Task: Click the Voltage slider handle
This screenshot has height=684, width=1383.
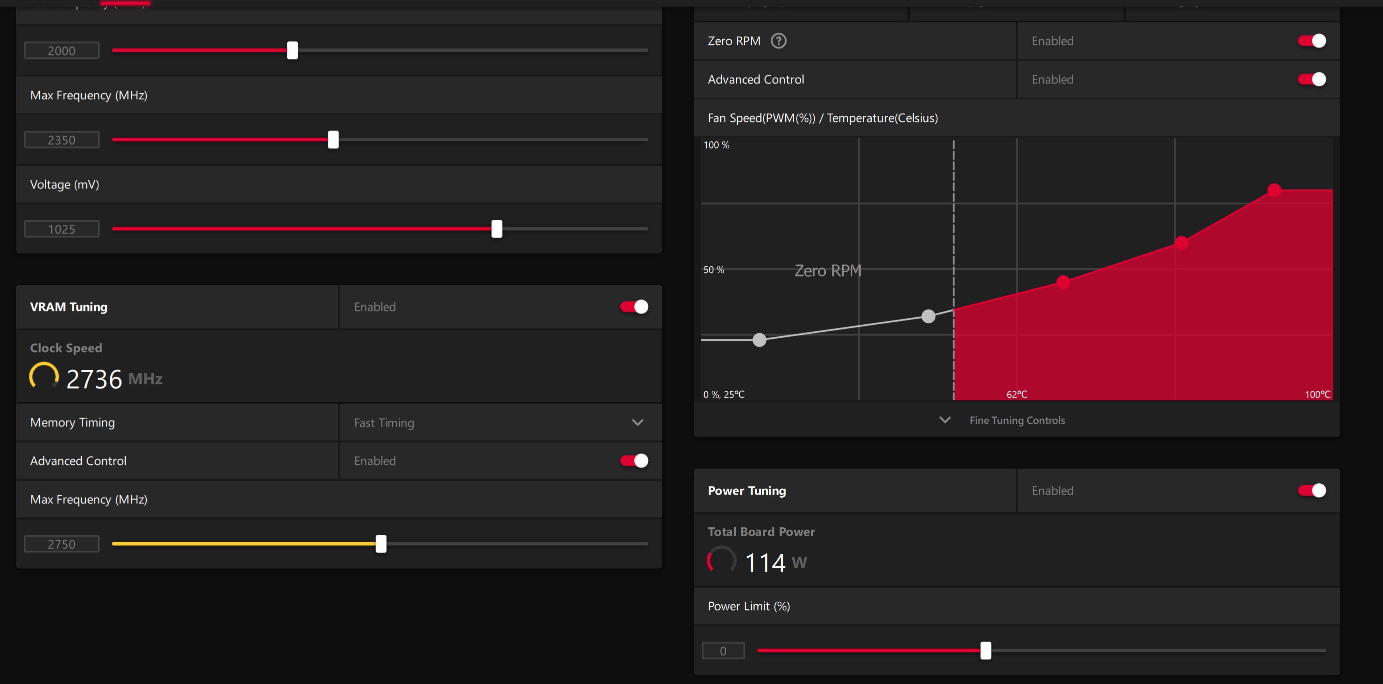Action: tap(497, 229)
